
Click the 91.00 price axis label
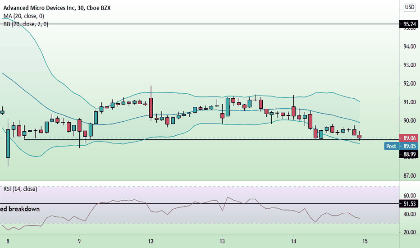point(410,102)
